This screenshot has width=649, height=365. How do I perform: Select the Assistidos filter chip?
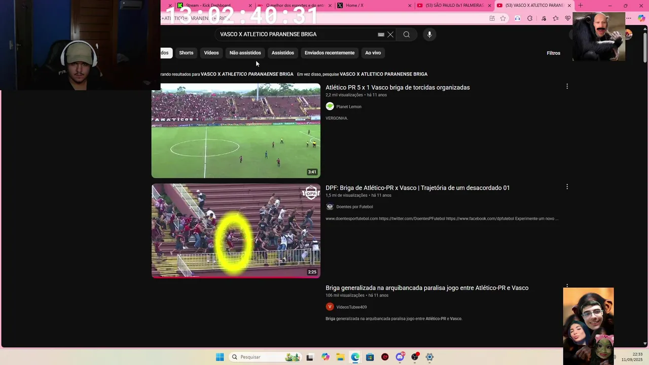click(x=283, y=53)
